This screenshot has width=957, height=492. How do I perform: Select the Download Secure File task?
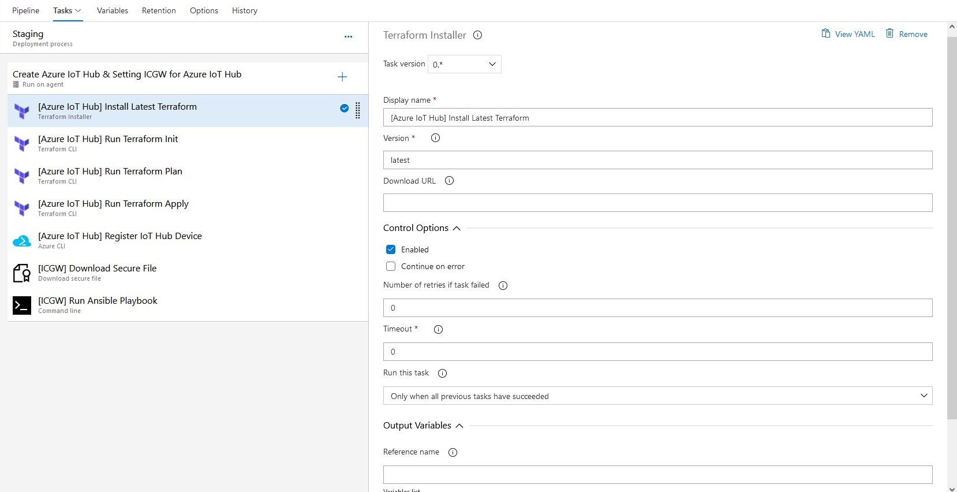pos(97,273)
